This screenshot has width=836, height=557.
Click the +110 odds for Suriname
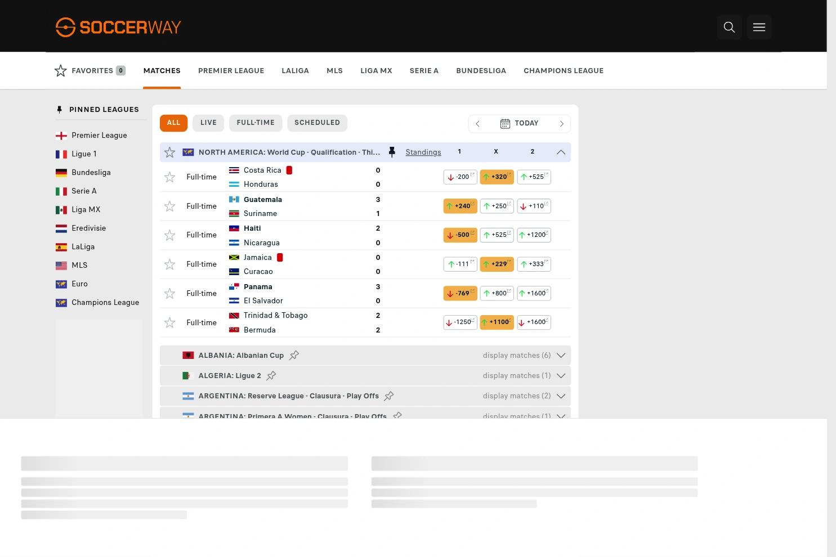[534, 206]
